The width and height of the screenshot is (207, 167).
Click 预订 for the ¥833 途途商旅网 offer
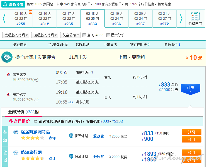(x=191, y=132)
